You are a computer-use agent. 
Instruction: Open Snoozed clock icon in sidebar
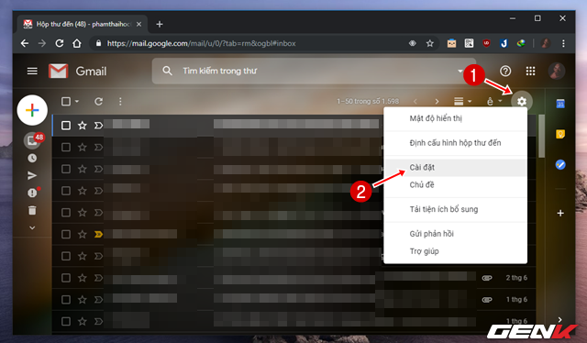[x=32, y=158]
